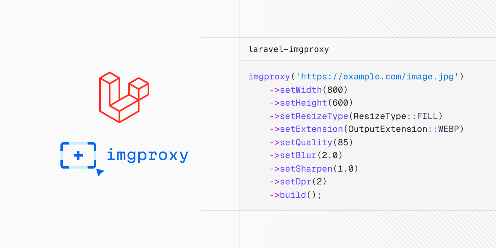Image resolution: width=496 pixels, height=248 pixels.
Task: Expand the setSharpen method line
Action: (306, 169)
